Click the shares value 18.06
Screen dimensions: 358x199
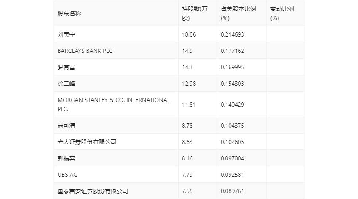coord(189,34)
